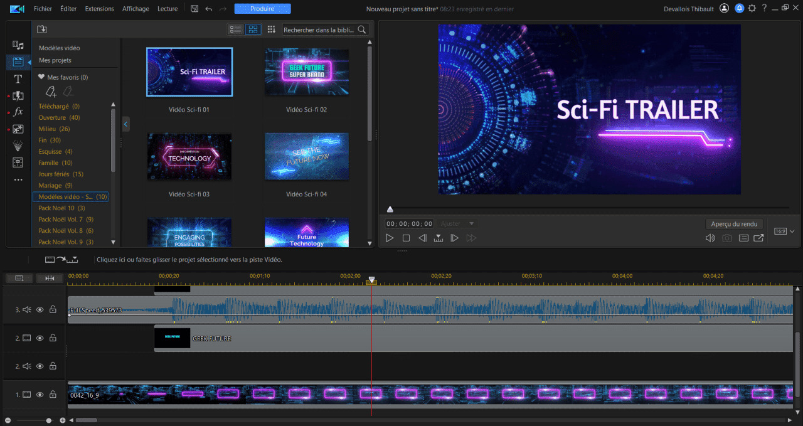The image size is (803, 426).
Task: Open the 16:9 aspect ratio dropdown
Action: [x=784, y=231]
